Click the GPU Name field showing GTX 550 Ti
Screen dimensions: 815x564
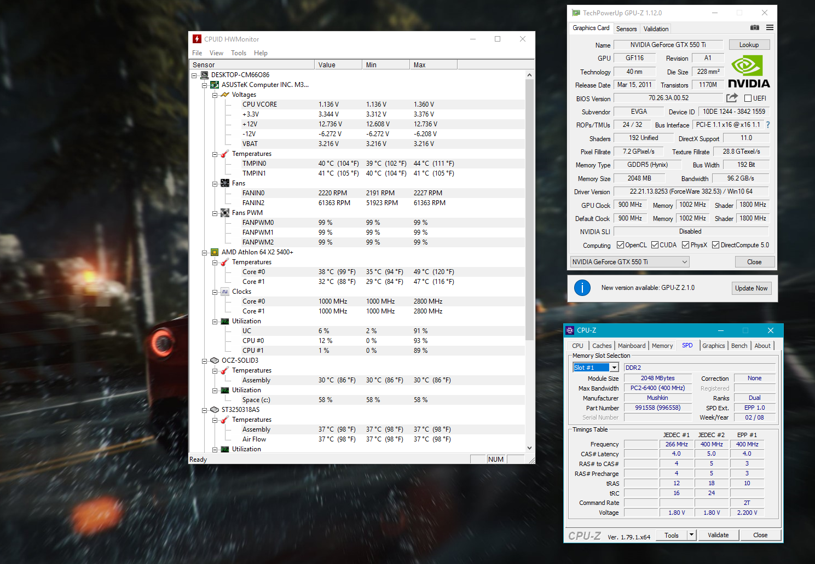(668, 45)
